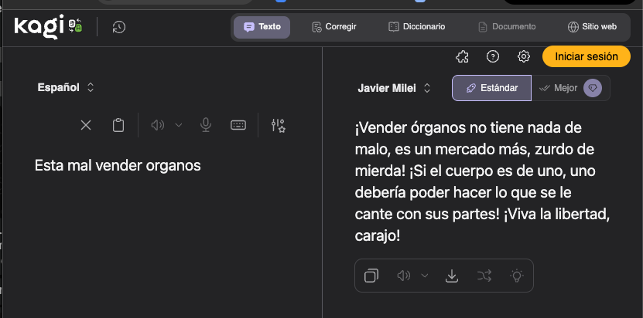
Task: Open virtual keyboard icon
Action: (x=238, y=125)
